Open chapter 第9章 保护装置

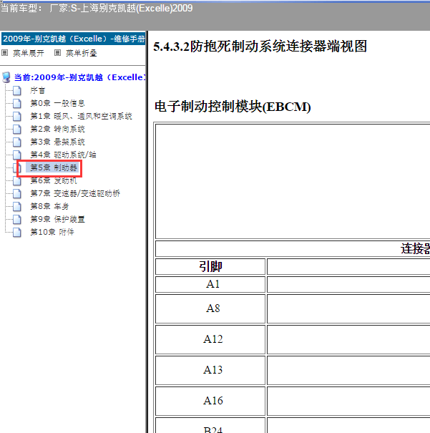click(x=57, y=219)
